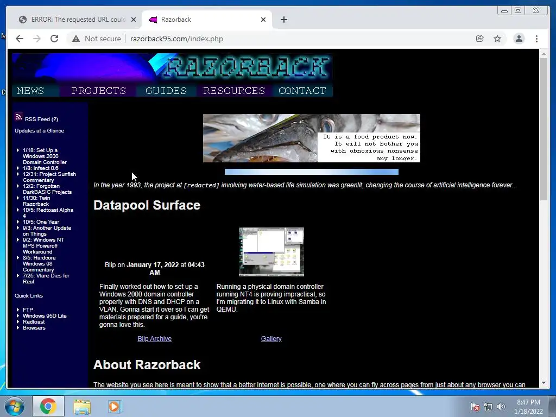Open the Gallery link
556x417 pixels.
(271, 339)
